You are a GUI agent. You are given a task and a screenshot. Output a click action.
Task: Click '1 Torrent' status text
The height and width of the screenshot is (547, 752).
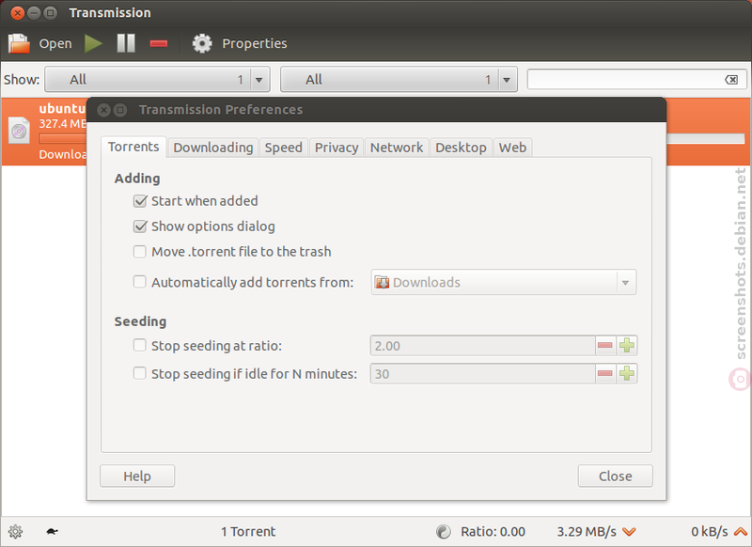pyautogui.click(x=248, y=532)
